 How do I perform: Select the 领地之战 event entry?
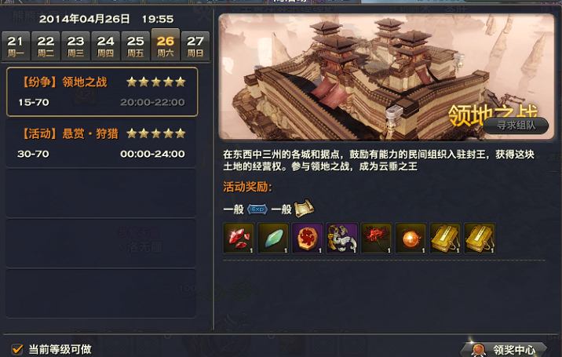point(102,92)
